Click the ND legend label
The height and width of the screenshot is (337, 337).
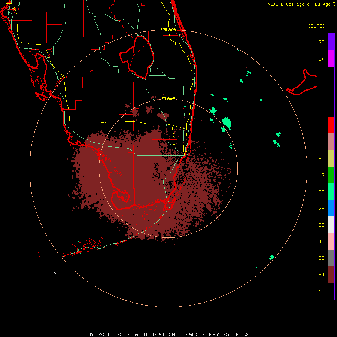coord(322,292)
